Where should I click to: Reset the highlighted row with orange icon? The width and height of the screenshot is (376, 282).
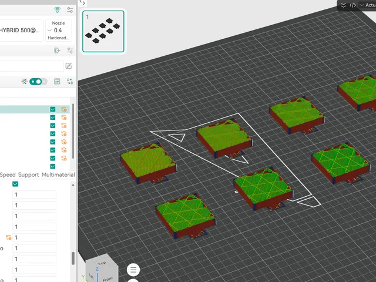[x=64, y=109]
